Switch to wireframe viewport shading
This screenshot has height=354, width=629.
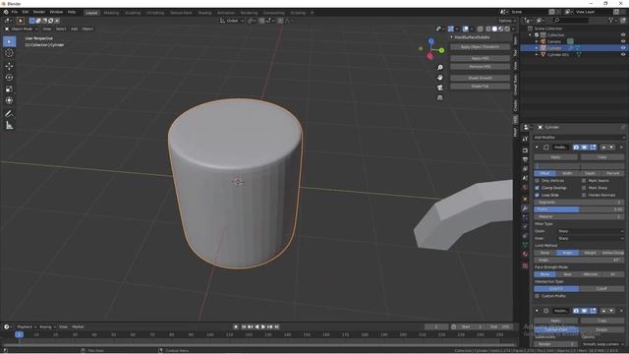coord(488,29)
